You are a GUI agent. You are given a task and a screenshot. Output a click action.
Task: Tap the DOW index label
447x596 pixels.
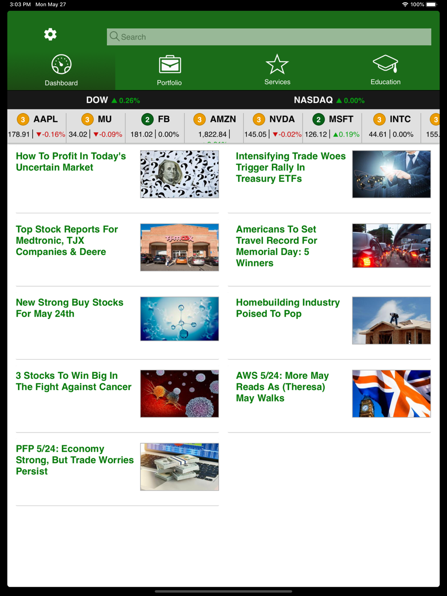pyautogui.click(x=97, y=100)
